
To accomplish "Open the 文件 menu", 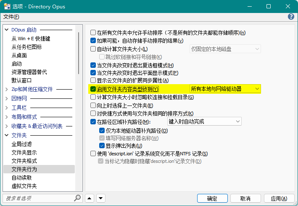I will 11,17.
